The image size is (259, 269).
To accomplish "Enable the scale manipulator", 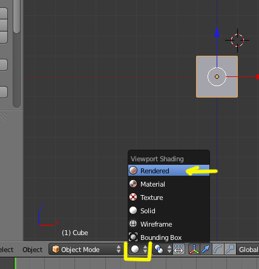I will click(x=230, y=249).
